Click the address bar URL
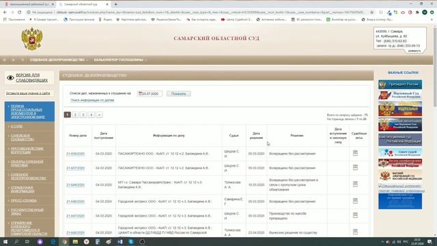This screenshot has height=246, width=437. pos(210,12)
